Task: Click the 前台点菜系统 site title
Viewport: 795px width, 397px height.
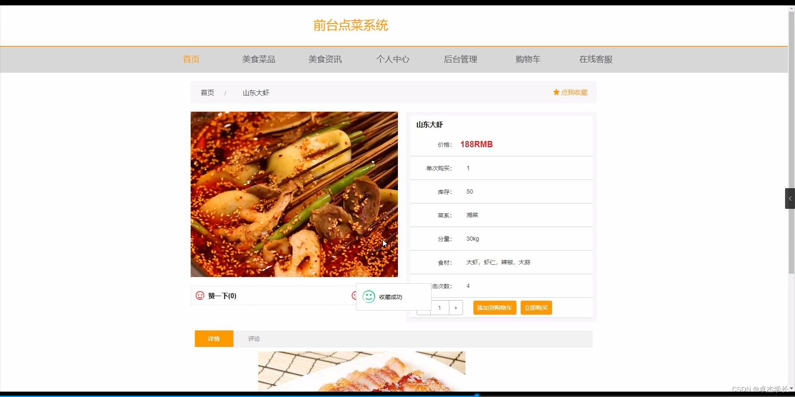Action: pyautogui.click(x=351, y=25)
